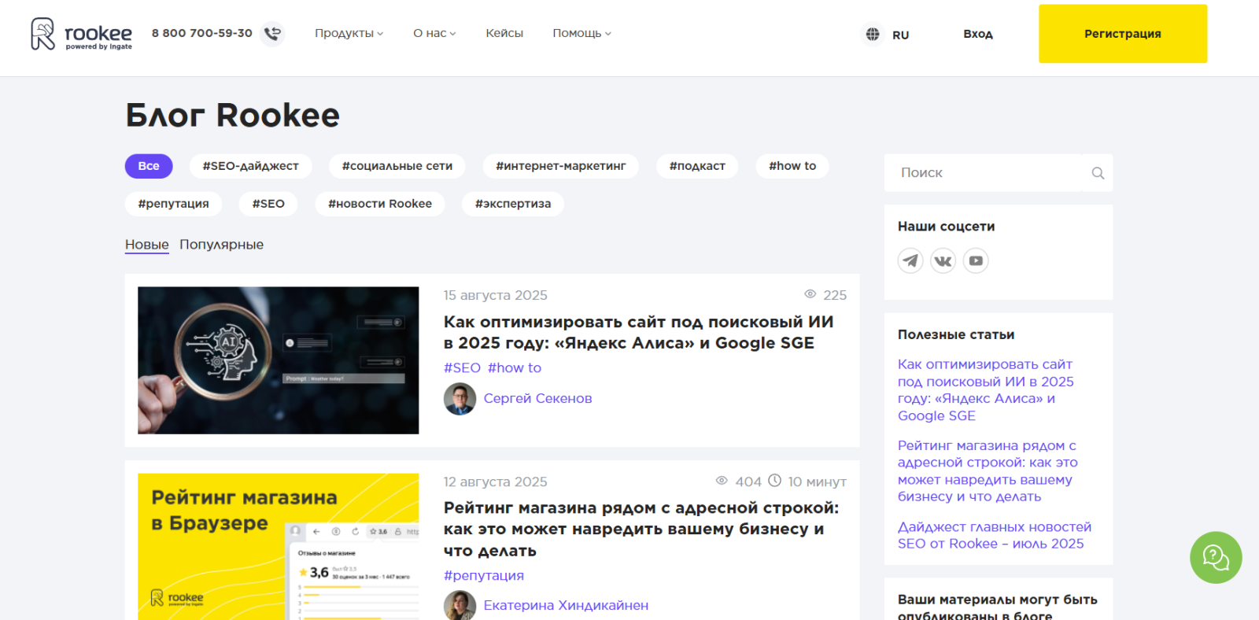The height and width of the screenshot is (620, 1259).
Task: Click the globe language icon
Action: pos(872,35)
